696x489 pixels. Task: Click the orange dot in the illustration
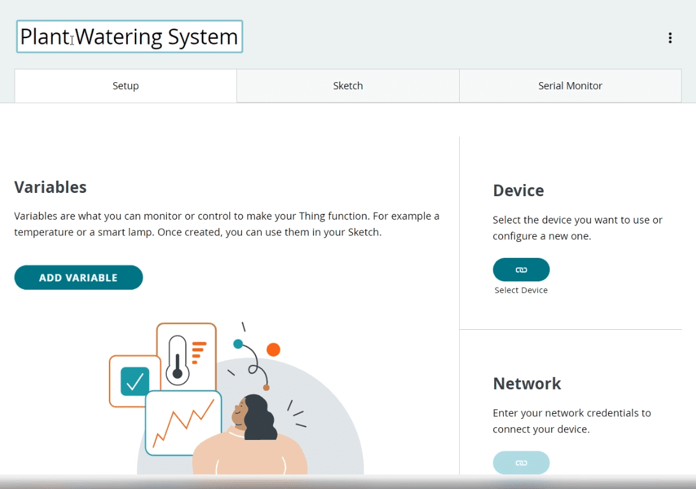273,350
